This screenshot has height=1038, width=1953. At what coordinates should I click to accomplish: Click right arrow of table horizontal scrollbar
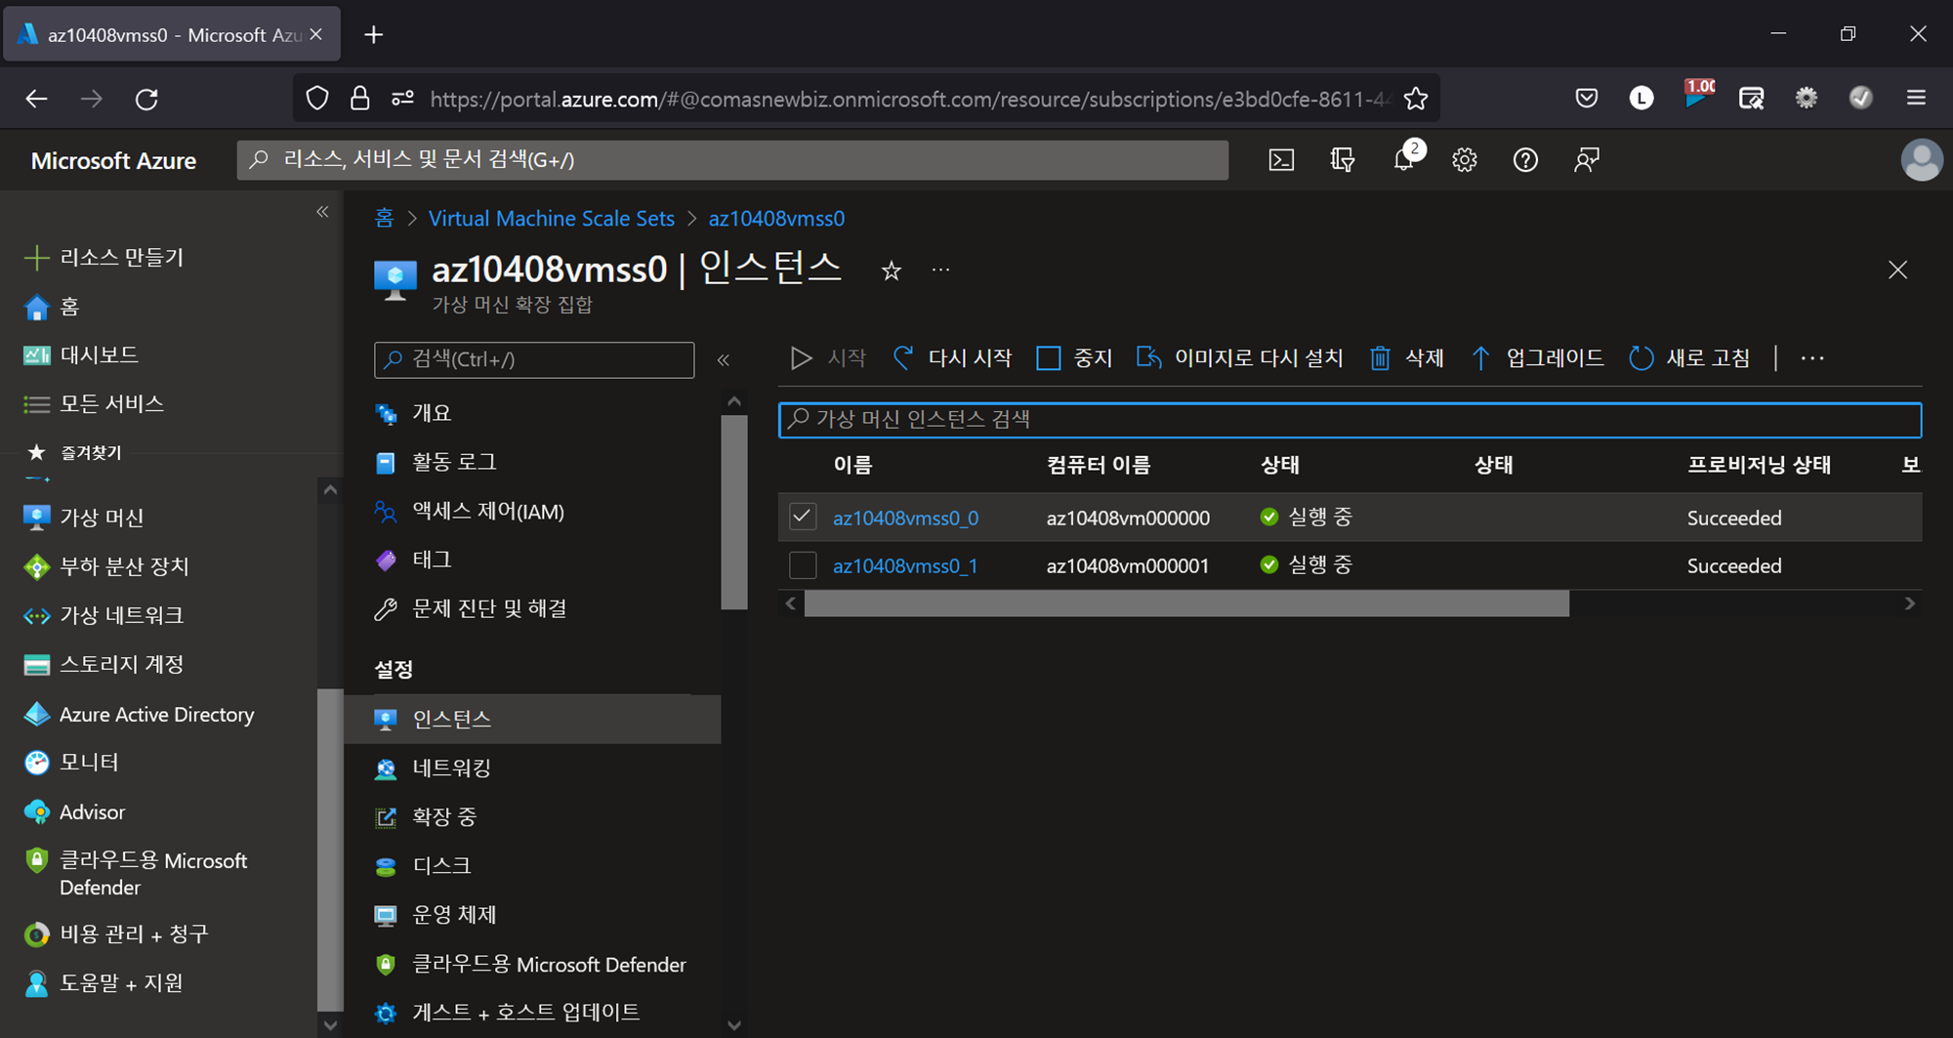tap(1909, 604)
